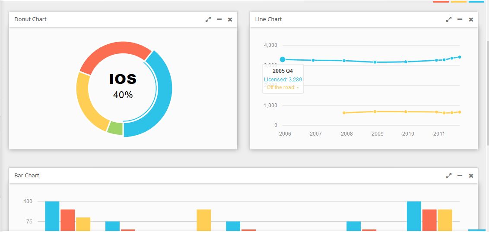
Task: Click the Bar Chart panel title
Action: point(27,176)
